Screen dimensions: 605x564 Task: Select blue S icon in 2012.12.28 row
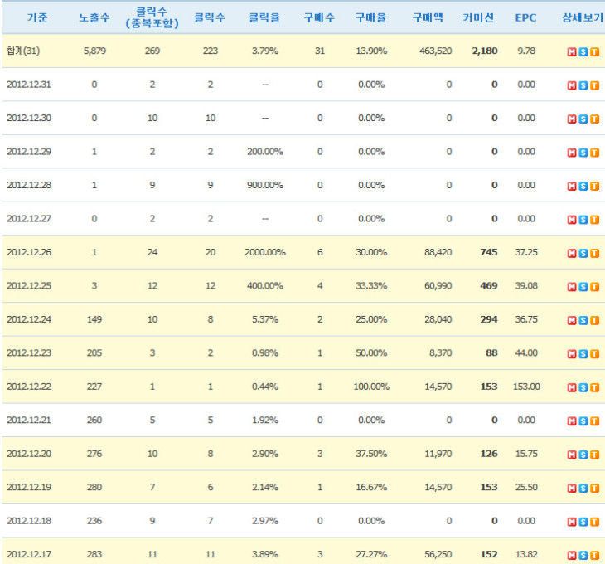pyautogui.click(x=583, y=186)
